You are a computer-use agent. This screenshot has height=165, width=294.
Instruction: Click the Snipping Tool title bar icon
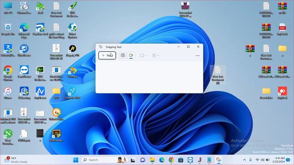pos(101,47)
